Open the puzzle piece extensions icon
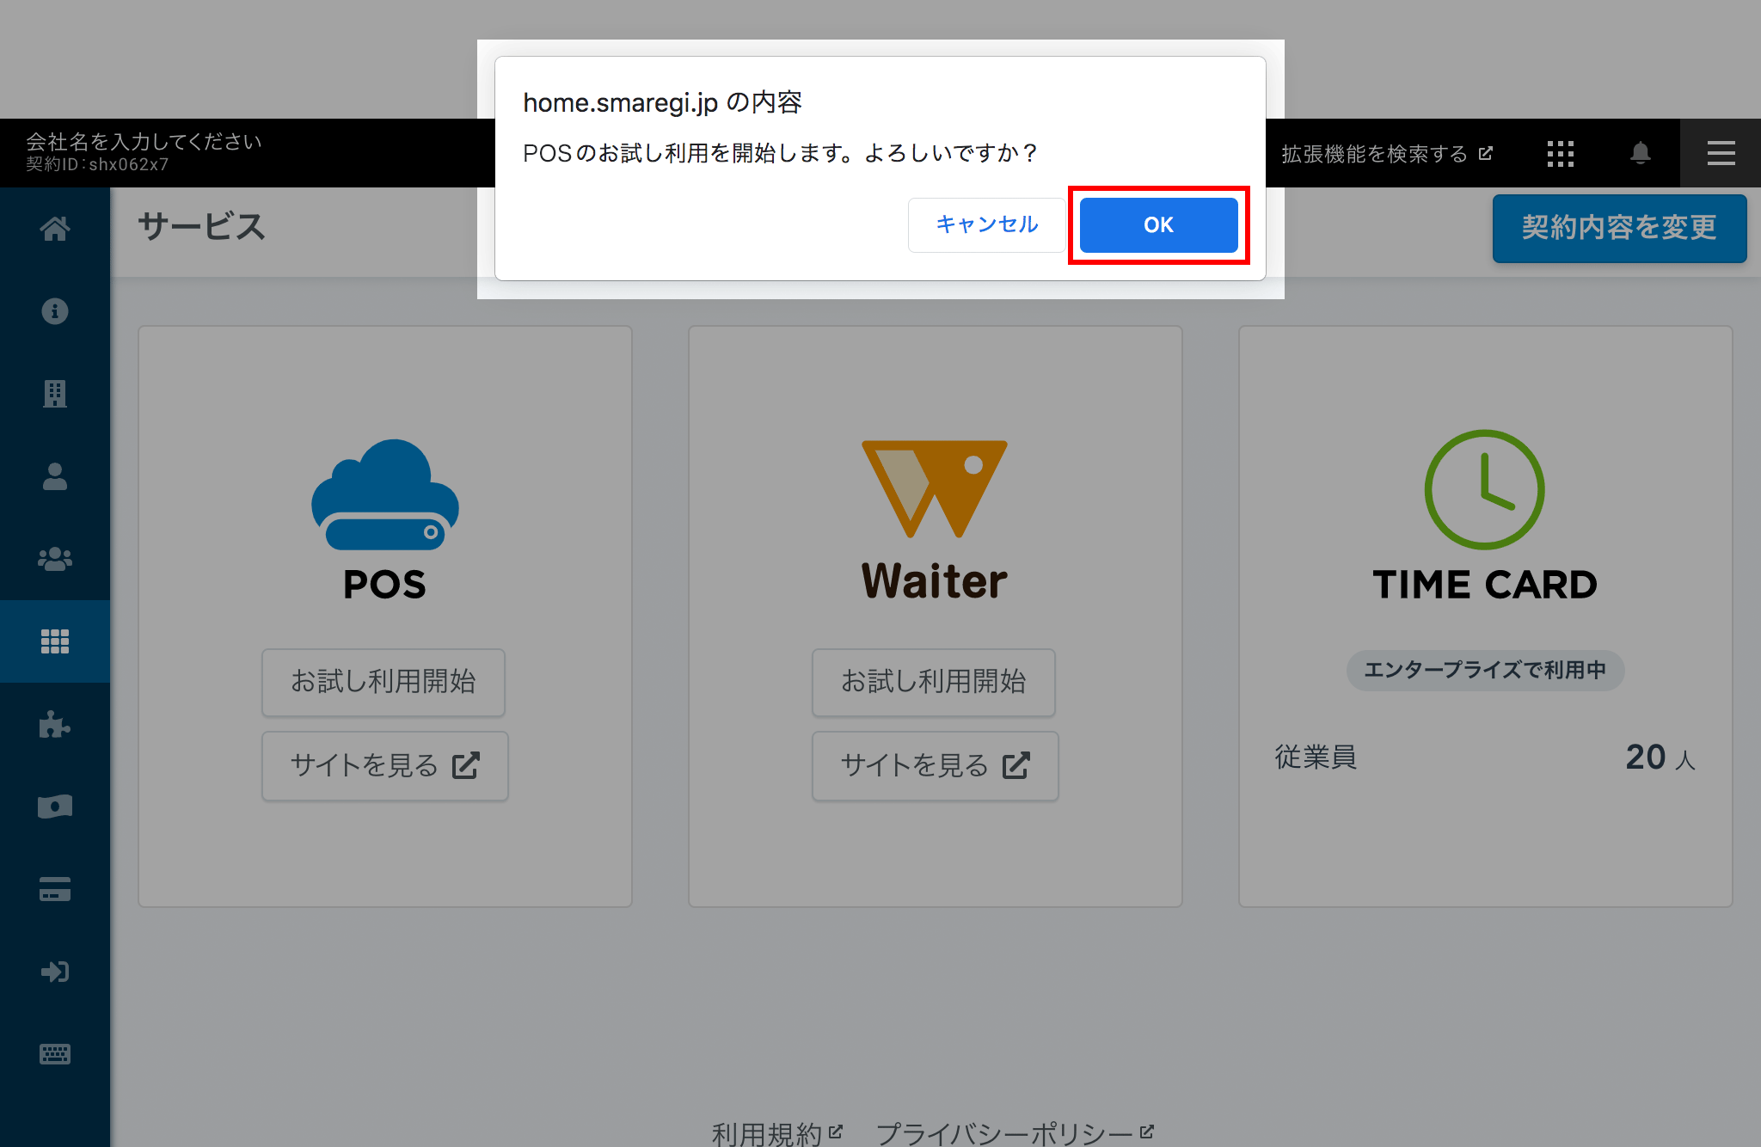 (55, 724)
